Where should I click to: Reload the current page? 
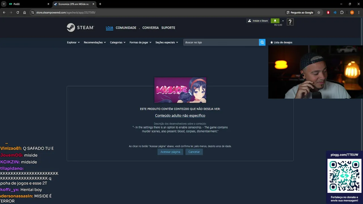[18, 12]
